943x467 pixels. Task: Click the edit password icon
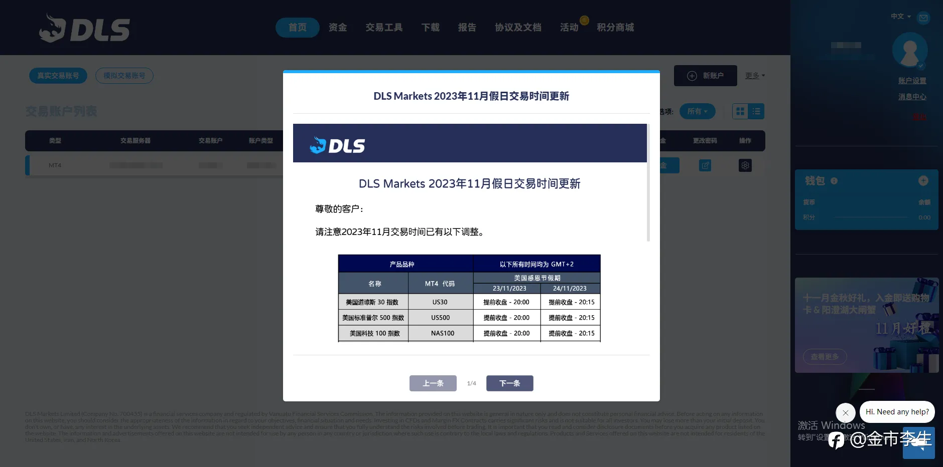click(705, 165)
